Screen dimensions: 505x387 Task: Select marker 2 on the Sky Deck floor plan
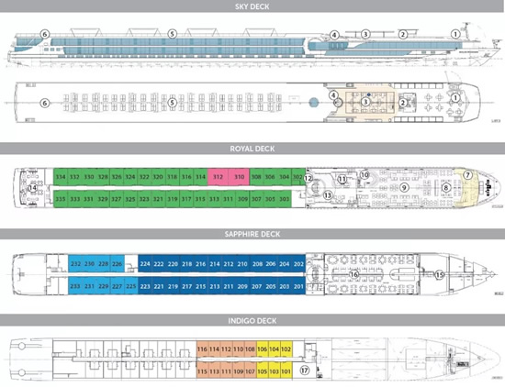coord(402,103)
